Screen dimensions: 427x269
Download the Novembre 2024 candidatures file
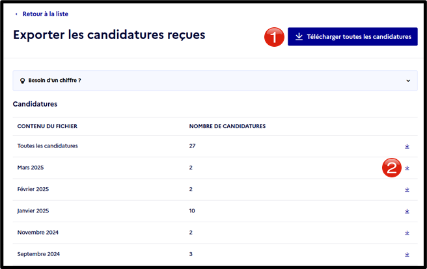(407, 233)
